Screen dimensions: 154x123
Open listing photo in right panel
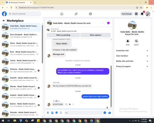coord(132,25)
